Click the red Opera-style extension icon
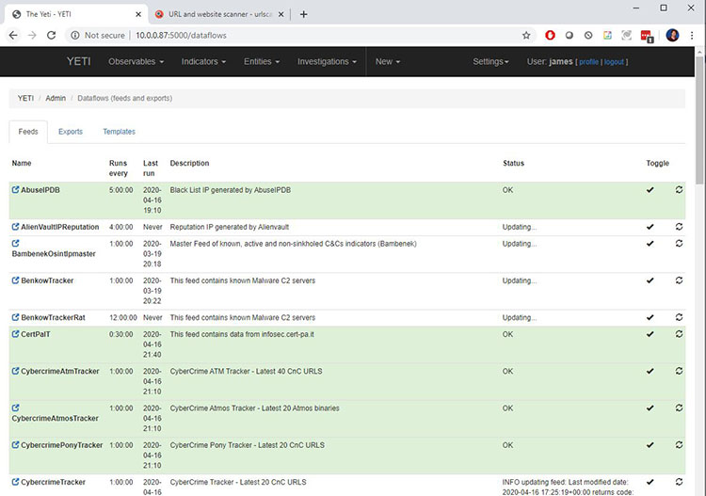The image size is (706, 496). coord(550,35)
